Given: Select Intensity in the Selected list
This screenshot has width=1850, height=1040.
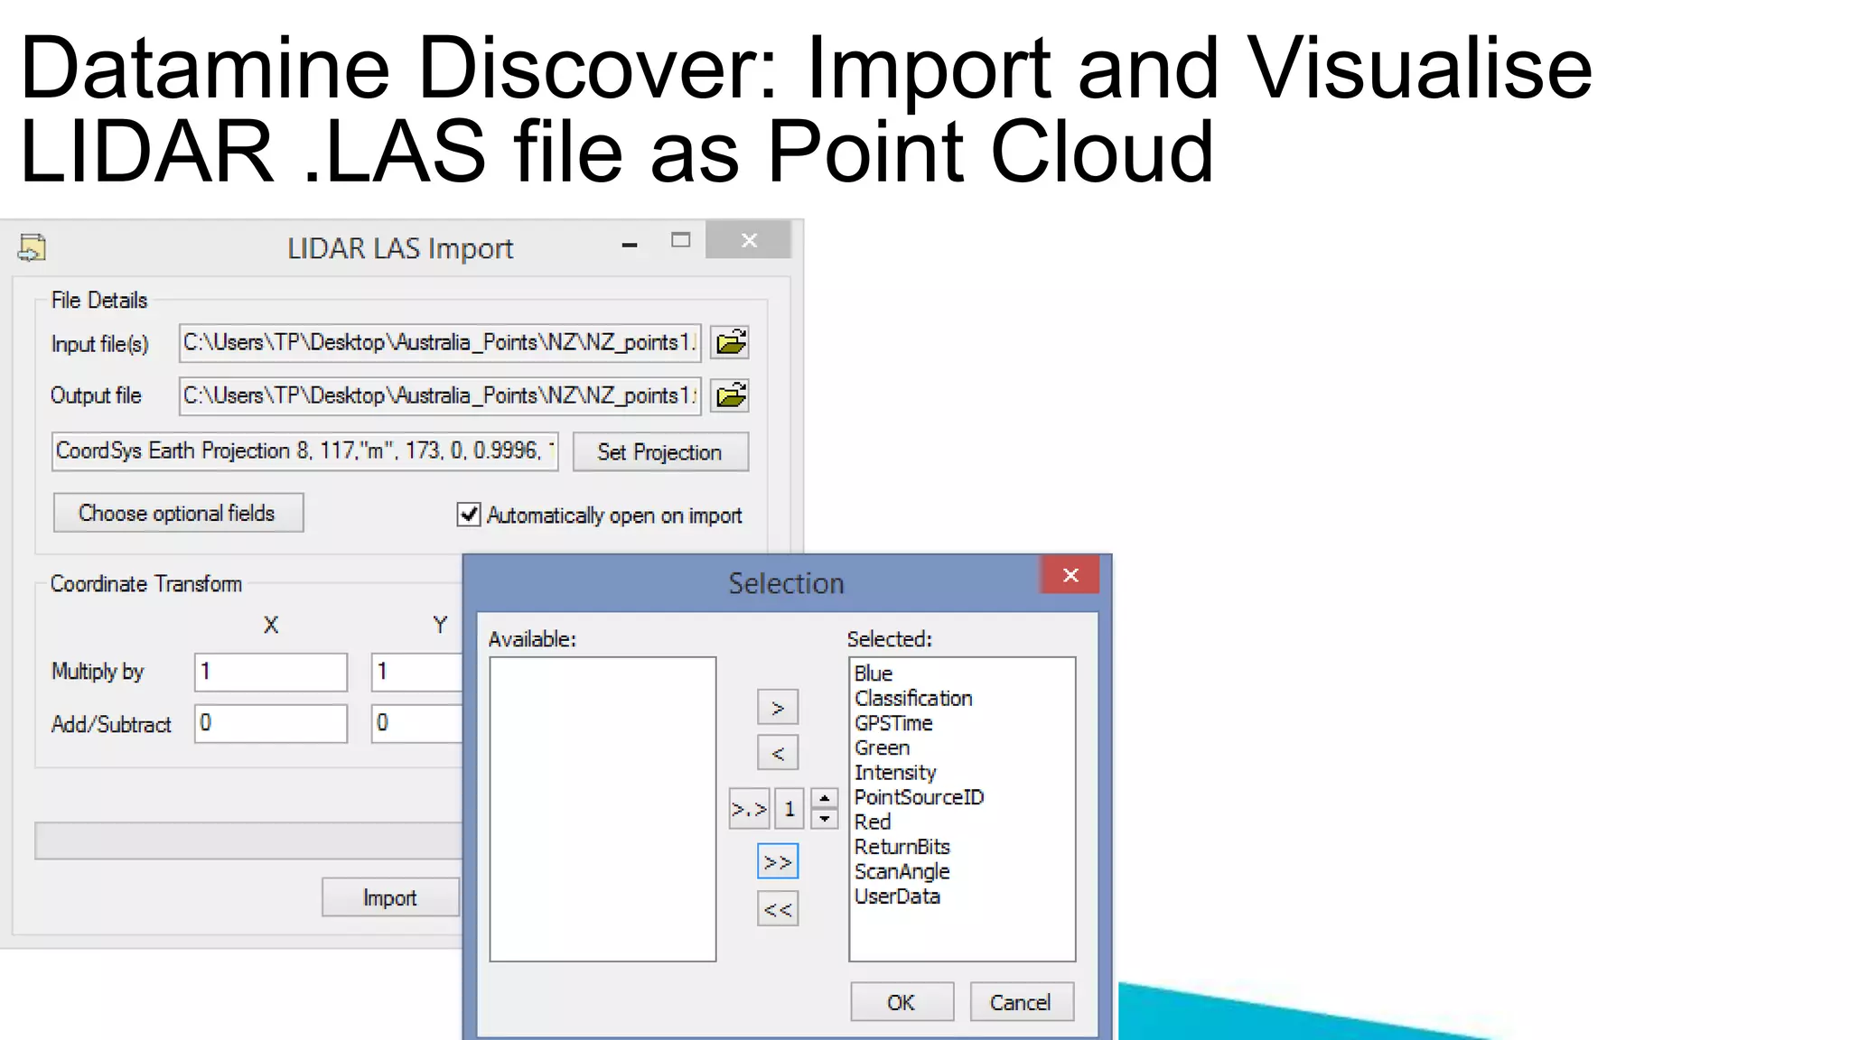Looking at the screenshot, I should (895, 773).
